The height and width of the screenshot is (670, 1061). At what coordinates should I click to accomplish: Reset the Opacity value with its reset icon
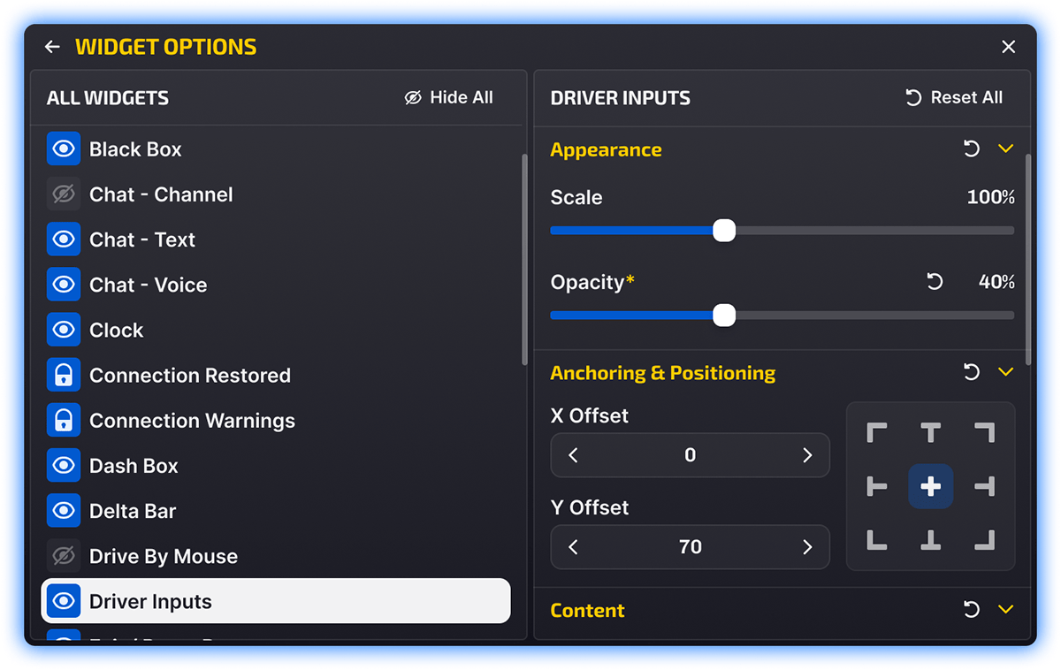coord(935,282)
